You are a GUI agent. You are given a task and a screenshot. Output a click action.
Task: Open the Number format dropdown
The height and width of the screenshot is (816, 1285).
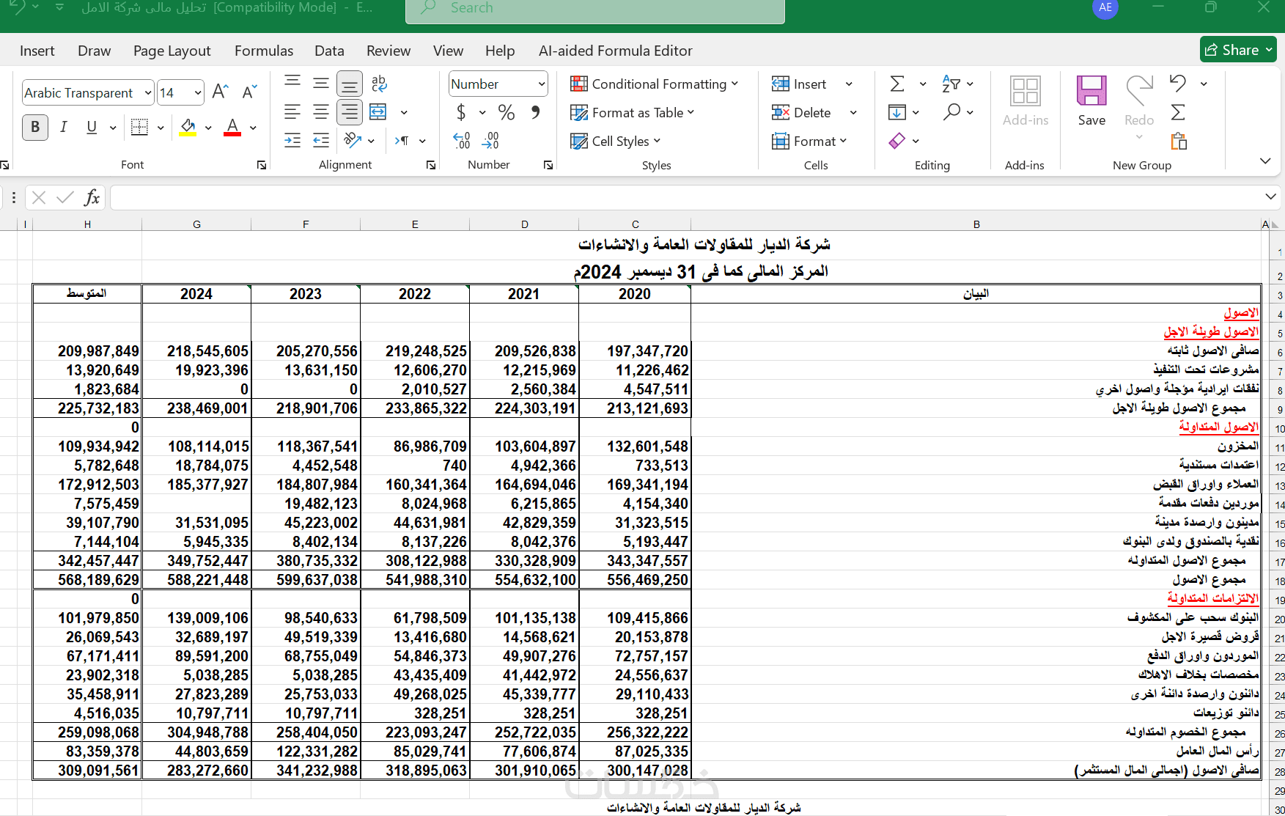(542, 84)
